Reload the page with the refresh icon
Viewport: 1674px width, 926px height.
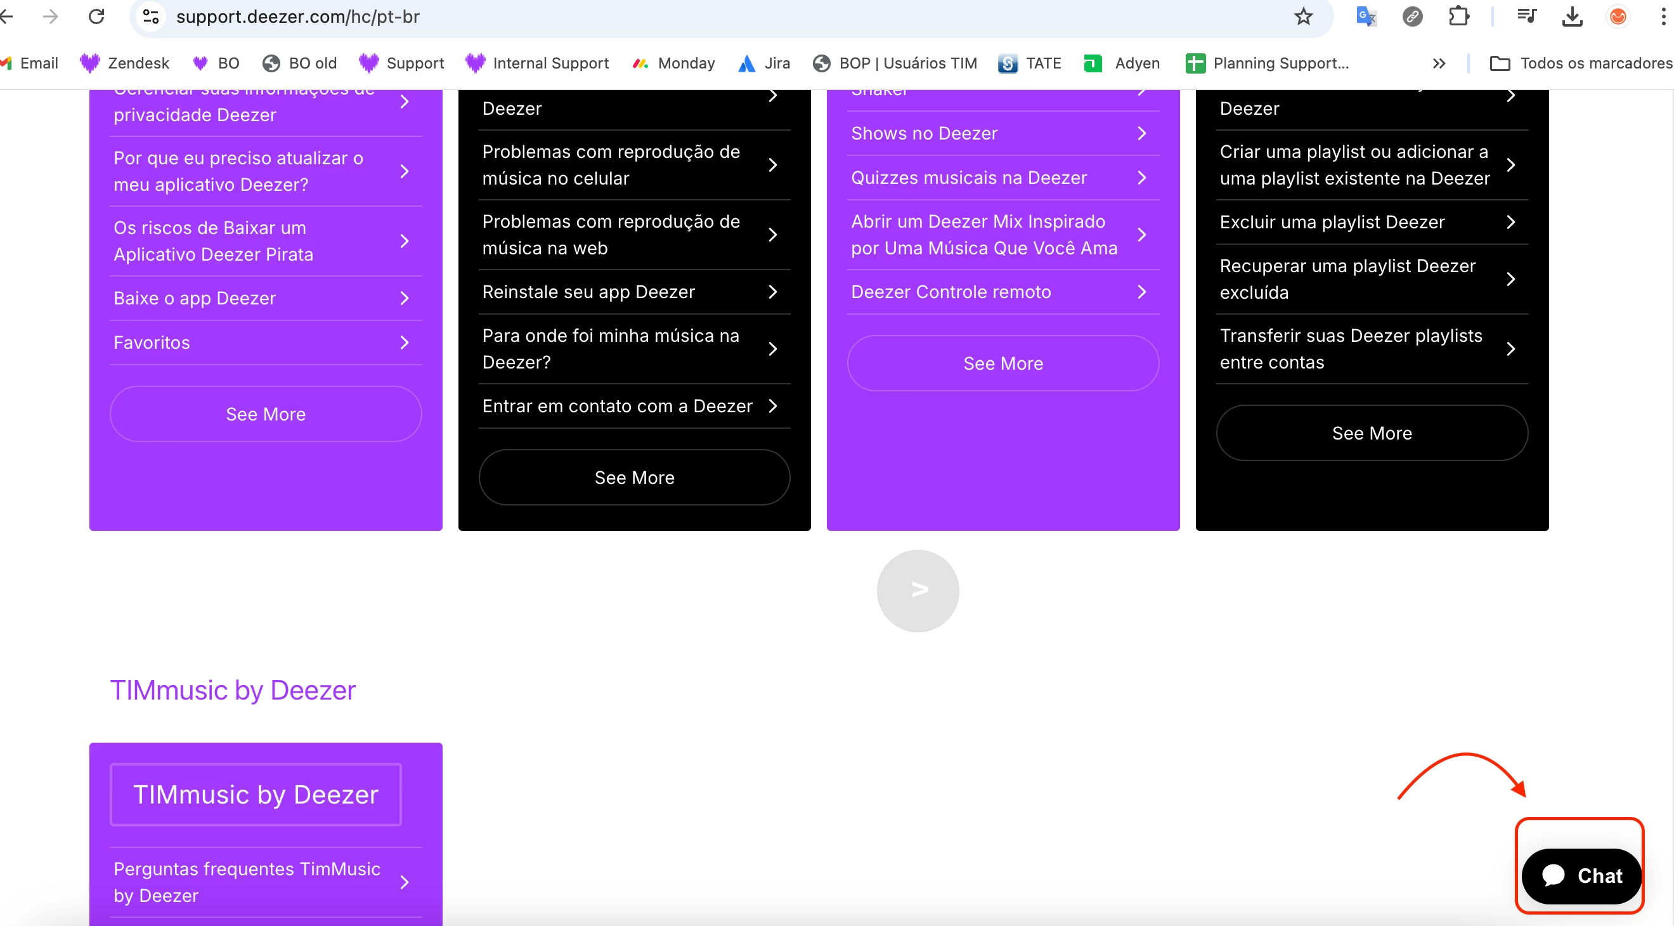coord(96,16)
